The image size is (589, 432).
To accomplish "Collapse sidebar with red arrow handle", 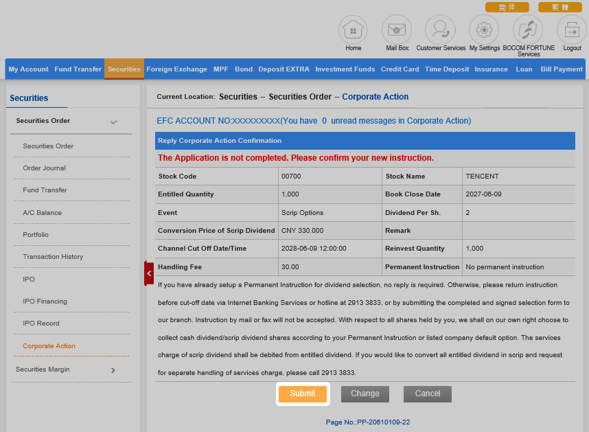I will click(149, 273).
